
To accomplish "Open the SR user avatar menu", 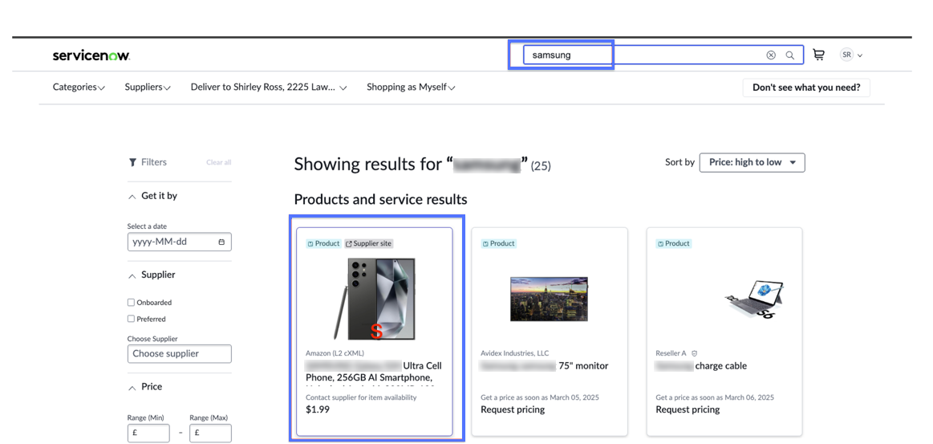I will pos(851,55).
